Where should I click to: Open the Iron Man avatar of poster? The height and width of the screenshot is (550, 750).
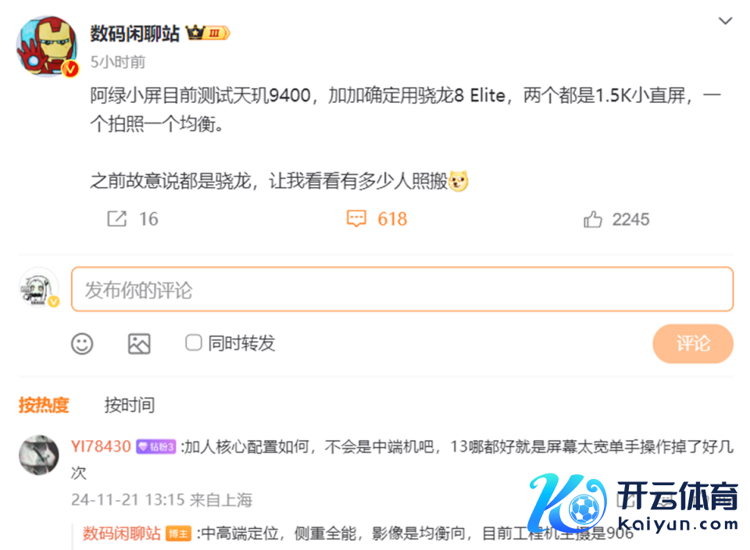pos(47,46)
